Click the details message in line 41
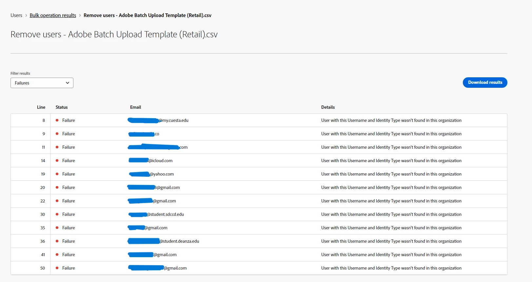 (391, 255)
